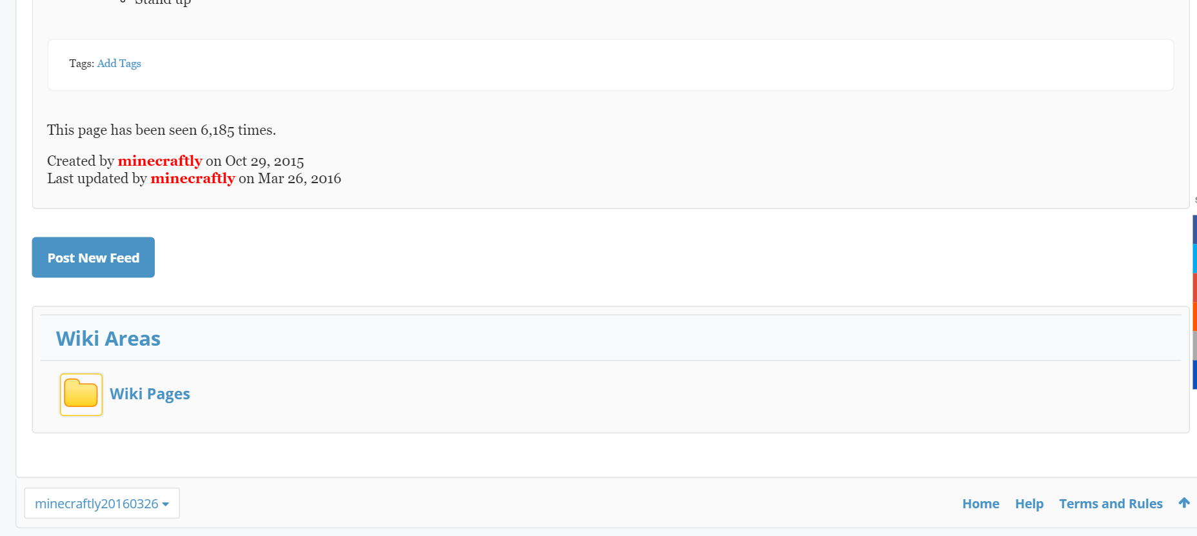This screenshot has width=1197, height=536.
Task: Open the Wiki Pages folder icon
Action: coord(81,394)
